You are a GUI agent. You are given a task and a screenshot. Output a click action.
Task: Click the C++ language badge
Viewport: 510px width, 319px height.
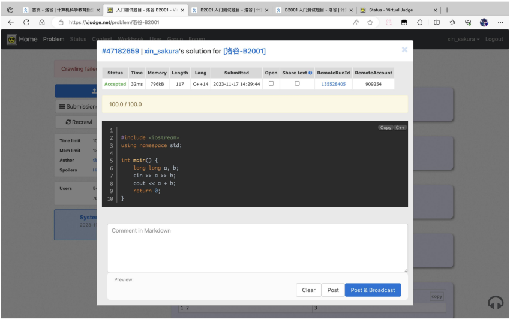coord(400,128)
